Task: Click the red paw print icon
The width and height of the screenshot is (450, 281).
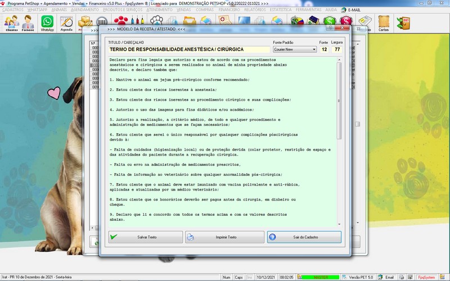Action: tap(121, 21)
